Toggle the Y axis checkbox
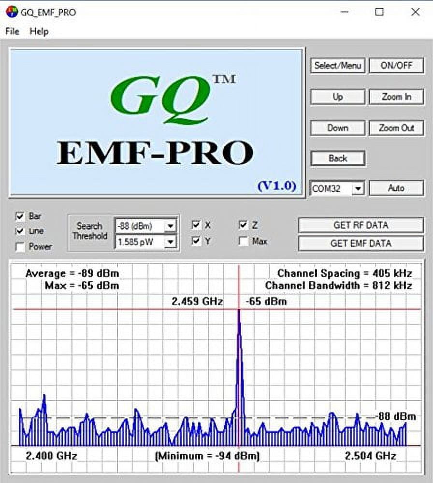The image size is (433, 483). [x=196, y=241]
